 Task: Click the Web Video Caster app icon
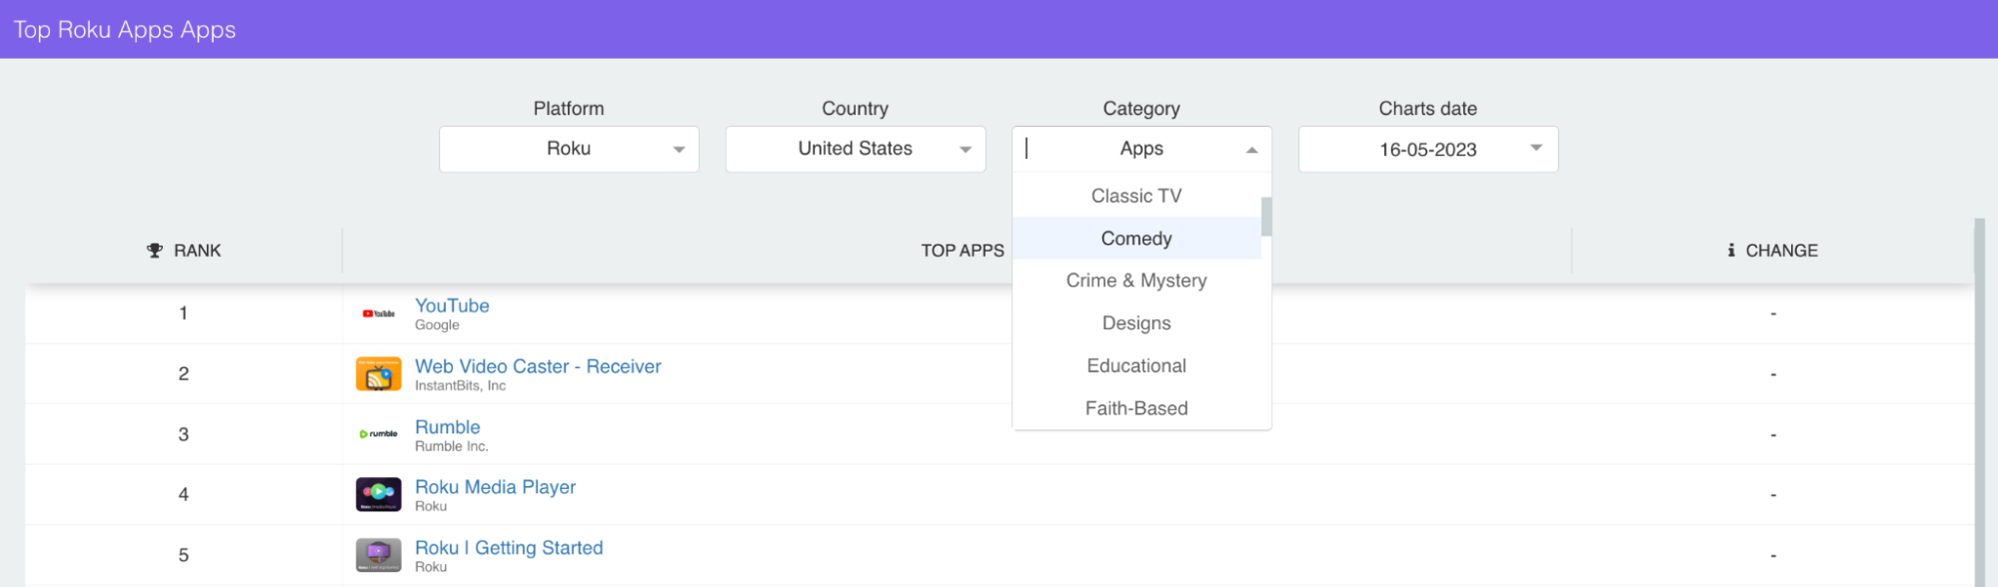(378, 374)
